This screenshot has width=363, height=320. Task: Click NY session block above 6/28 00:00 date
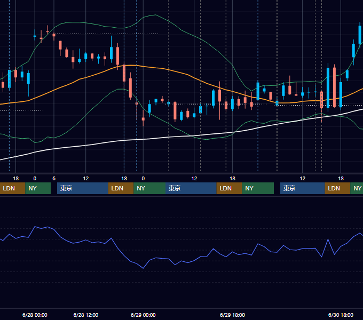tap(38, 188)
